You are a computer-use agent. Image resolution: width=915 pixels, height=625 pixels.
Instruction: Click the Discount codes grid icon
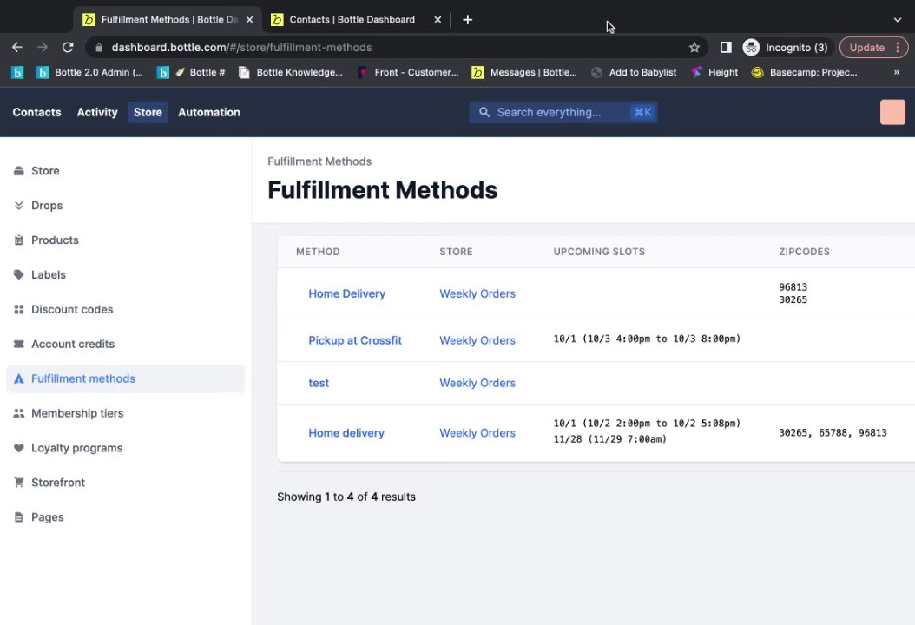pyautogui.click(x=19, y=310)
